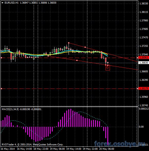Select upper trendline middle anchor point
Image resolution: width=149 pixels, height=151 pixels.
click(x=85, y=47)
